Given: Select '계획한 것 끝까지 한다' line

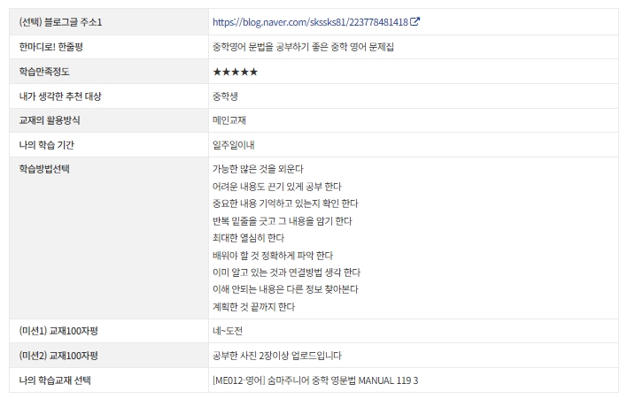Looking at the screenshot, I should pyautogui.click(x=253, y=307).
